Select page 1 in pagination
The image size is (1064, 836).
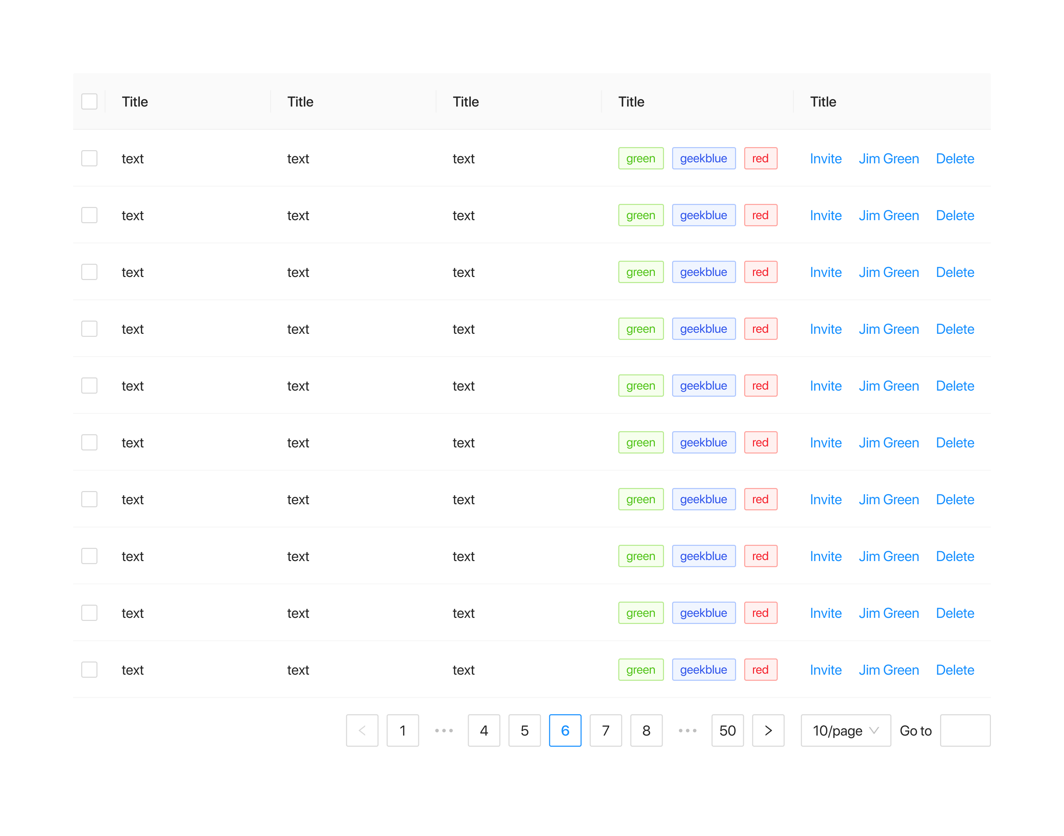coord(403,730)
